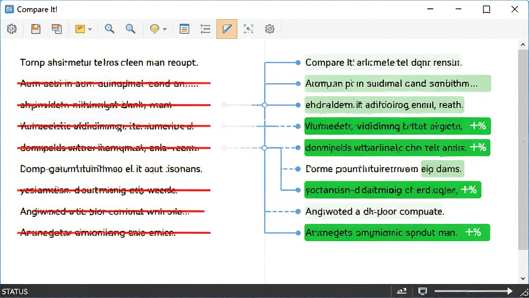Click connector dot beside 'donmipelds' line
529x298 pixels.
(298, 147)
